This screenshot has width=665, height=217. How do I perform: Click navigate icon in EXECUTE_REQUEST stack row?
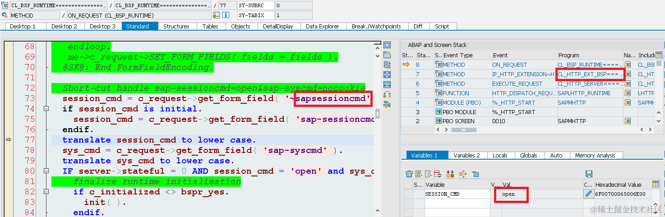(628, 84)
